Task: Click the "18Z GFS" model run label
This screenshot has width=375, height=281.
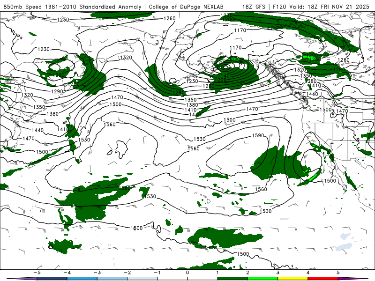Action: click(x=254, y=7)
